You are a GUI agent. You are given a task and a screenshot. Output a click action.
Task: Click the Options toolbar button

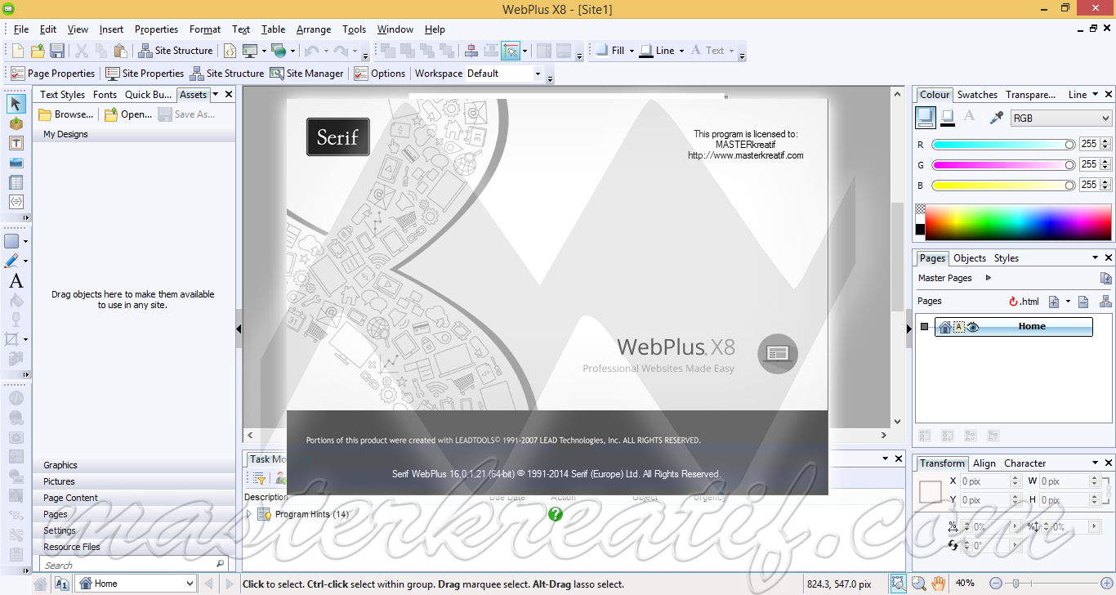click(380, 74)
